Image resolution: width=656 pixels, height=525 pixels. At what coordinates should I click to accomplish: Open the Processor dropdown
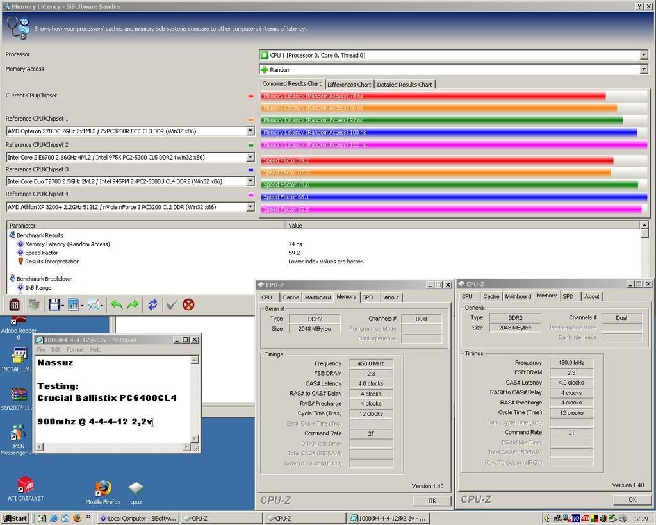pyautogui.click(x=644, y=55)
